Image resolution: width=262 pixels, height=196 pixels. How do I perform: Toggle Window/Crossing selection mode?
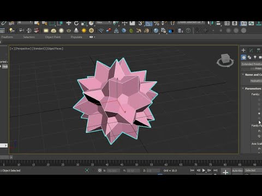[x=59, y=23]
